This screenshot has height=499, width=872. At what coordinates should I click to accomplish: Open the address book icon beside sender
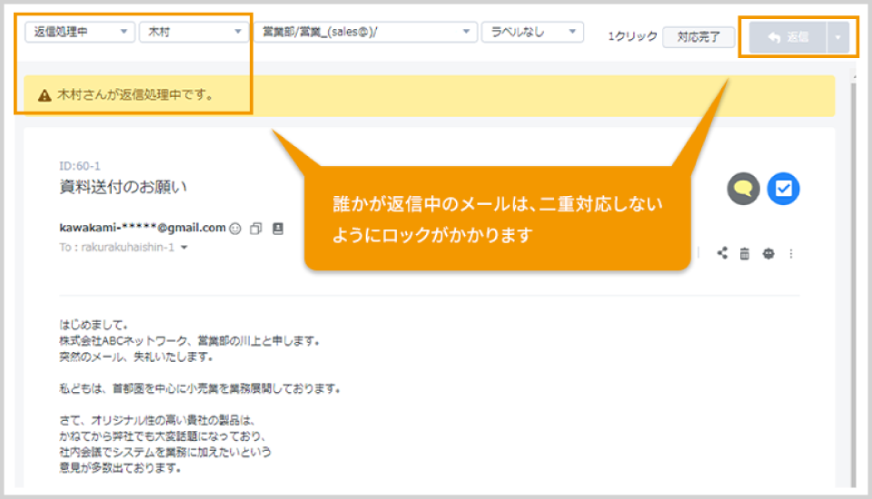coord(278,229)
